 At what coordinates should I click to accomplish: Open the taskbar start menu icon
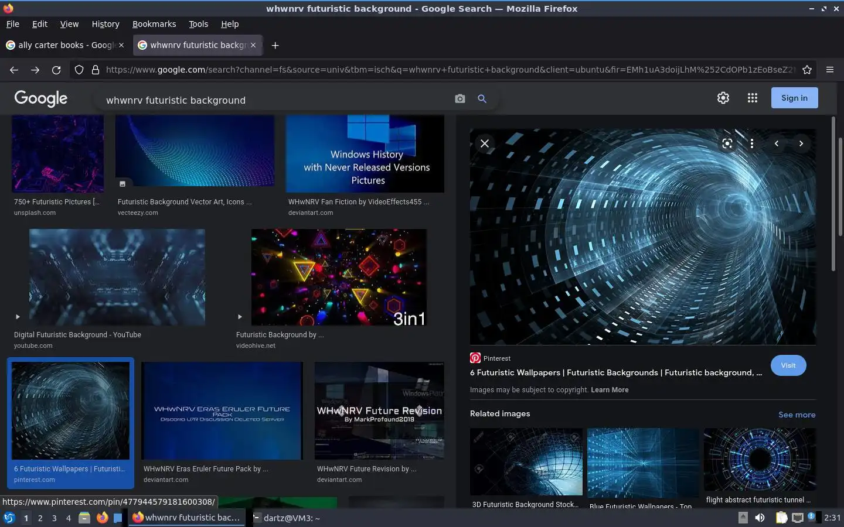[x=9, y=518]
